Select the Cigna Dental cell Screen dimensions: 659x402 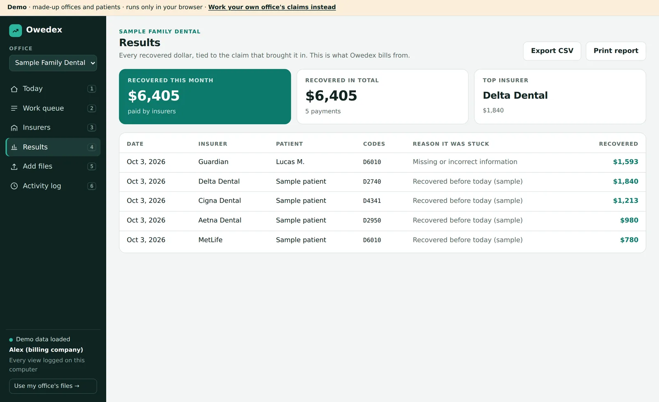pos(220,201)
